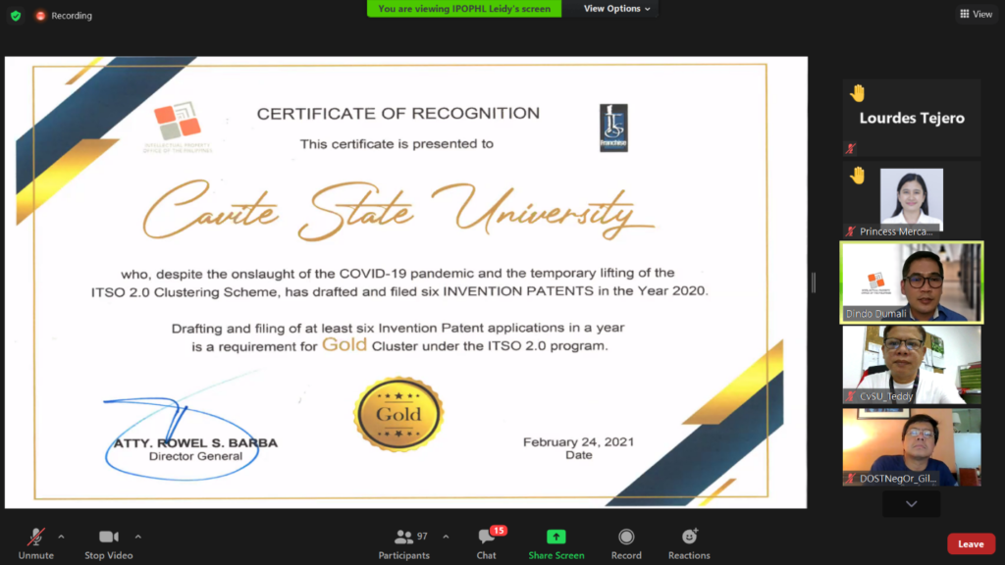Select Dindo Dumali video thumbnail
Screen dimensions: 1005x565
912,282
